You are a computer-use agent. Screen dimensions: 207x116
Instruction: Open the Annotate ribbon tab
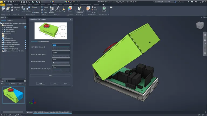(36, 5)
